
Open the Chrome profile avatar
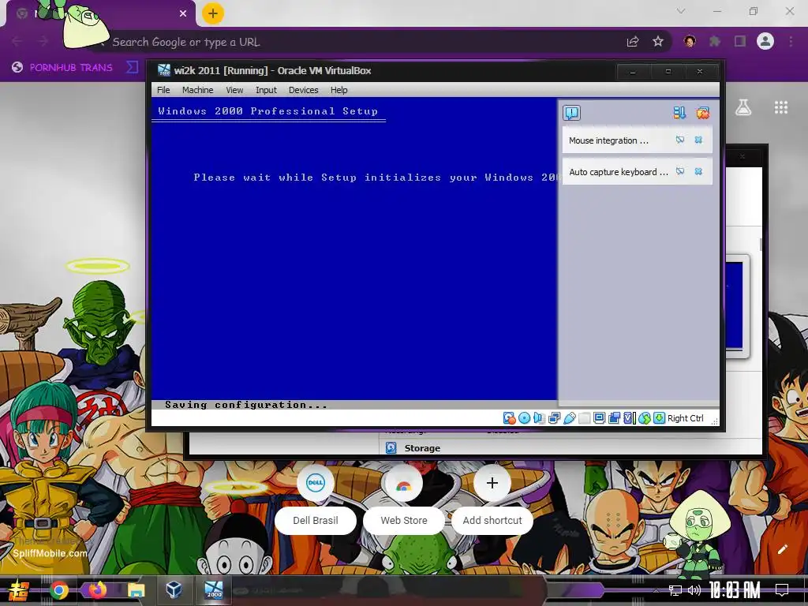point(765,41)
